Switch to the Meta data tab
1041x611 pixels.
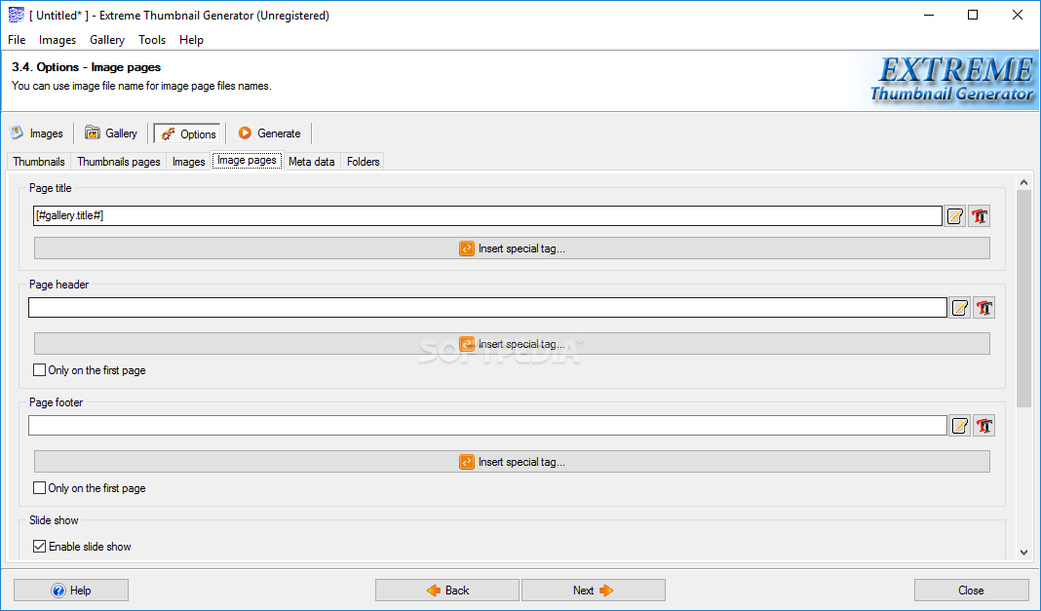[311, 161]
